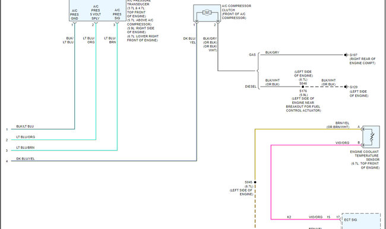Screen dimensions: 386x229
Task: Click the 'G120' text label
Action: pyautogui.click(x=353, y=87)
